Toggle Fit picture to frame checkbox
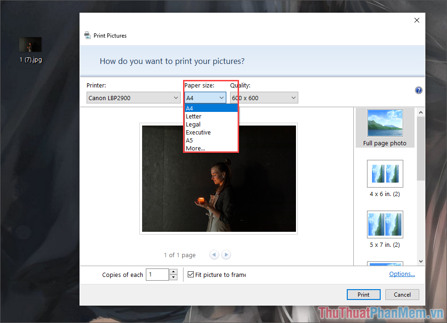 (x=191, y=274)
